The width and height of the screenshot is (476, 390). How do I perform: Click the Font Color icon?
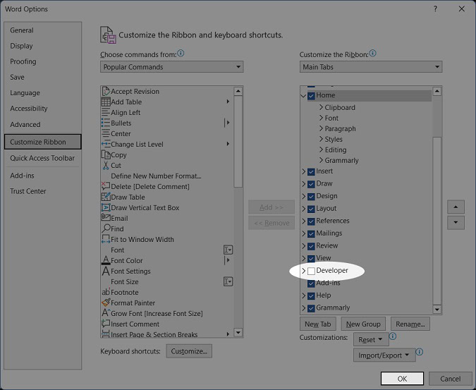click(x=106, y=260)
